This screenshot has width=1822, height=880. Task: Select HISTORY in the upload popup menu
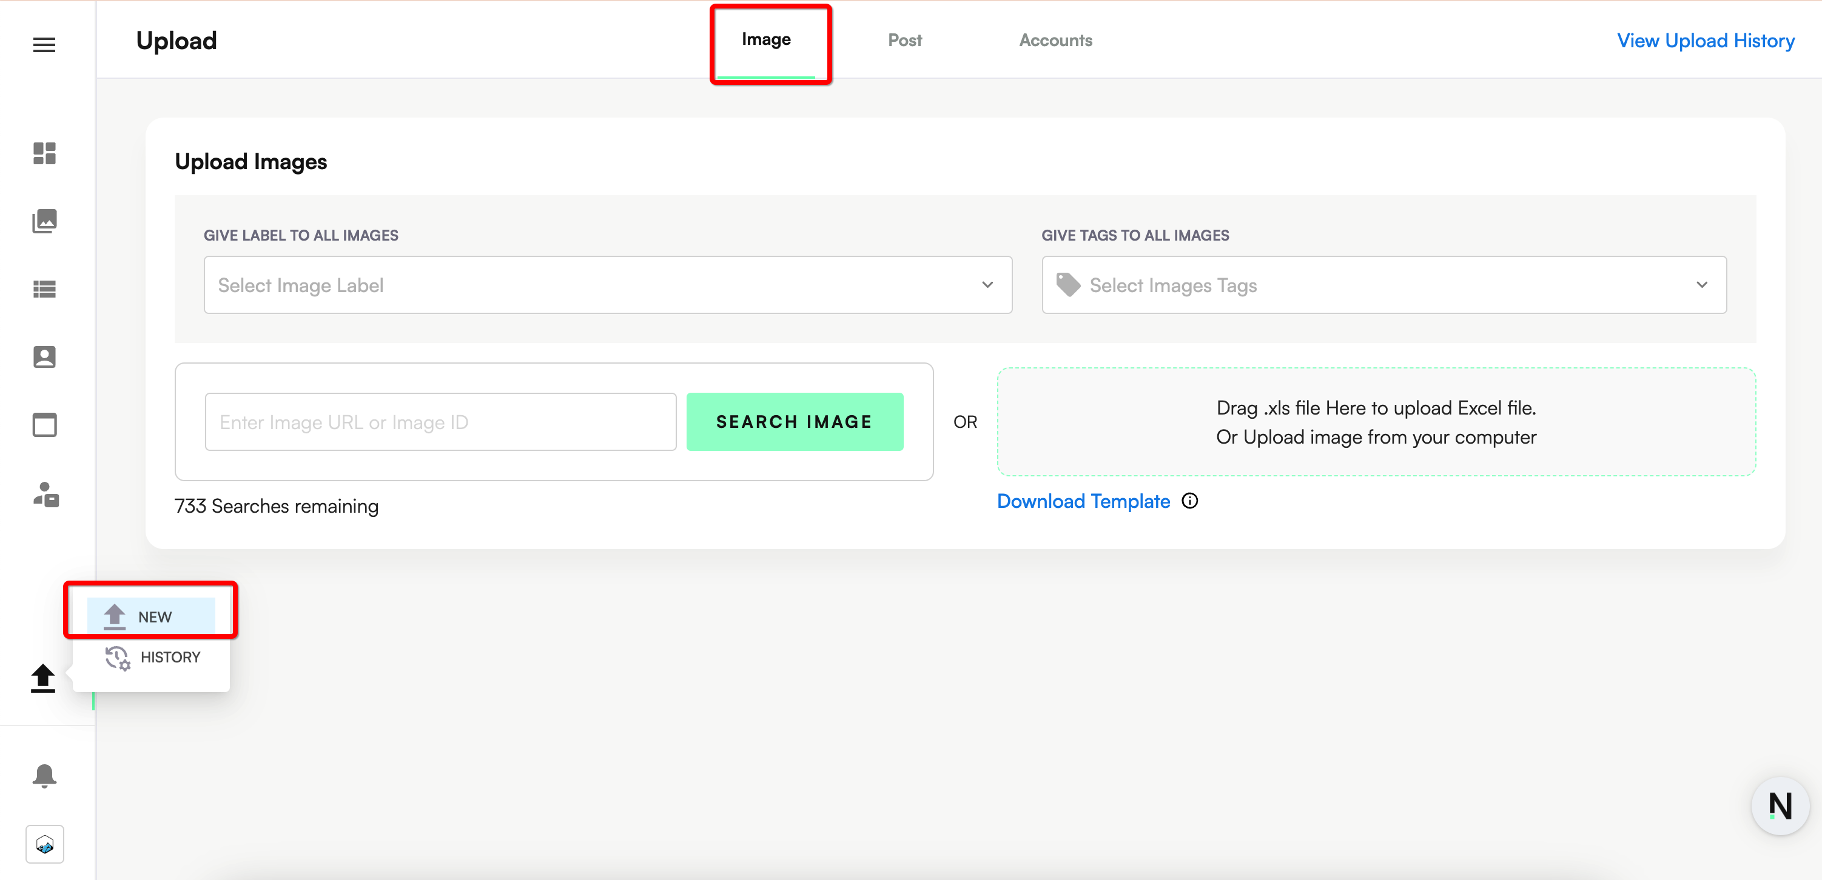tap(153, 658)
